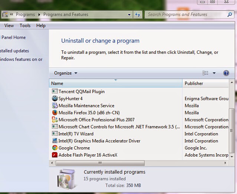This screenshot has width=237, height=194.
Task: Select Intel(R) TV Wizard entry
Action: [76, 134]
